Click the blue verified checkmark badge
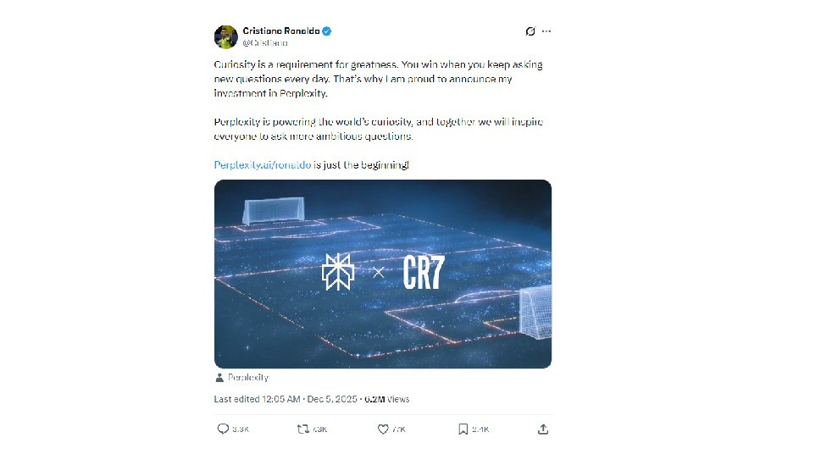 coord(326,31)
